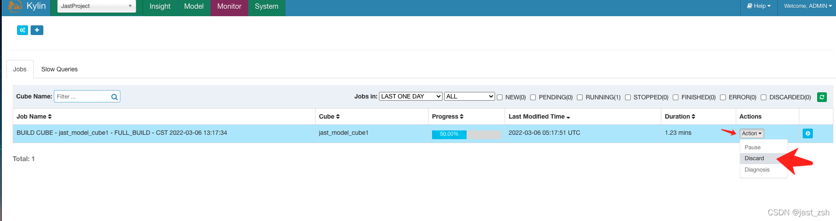The image size is (836, 221).
Task: Sort jobs by Duration column arrows
Action: click(693, 116)
